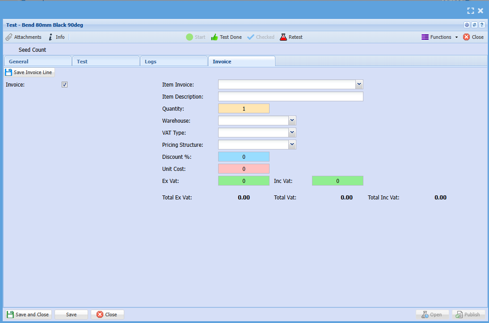This screenshot has width=489, height=323.
Task: Switch to the Logs tab
Action: coord(173,62)
